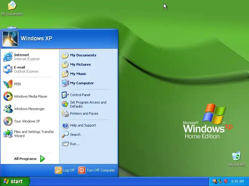Click the Search text entry
The width and height of the screenshot is (249, 186).
(75, 135)
